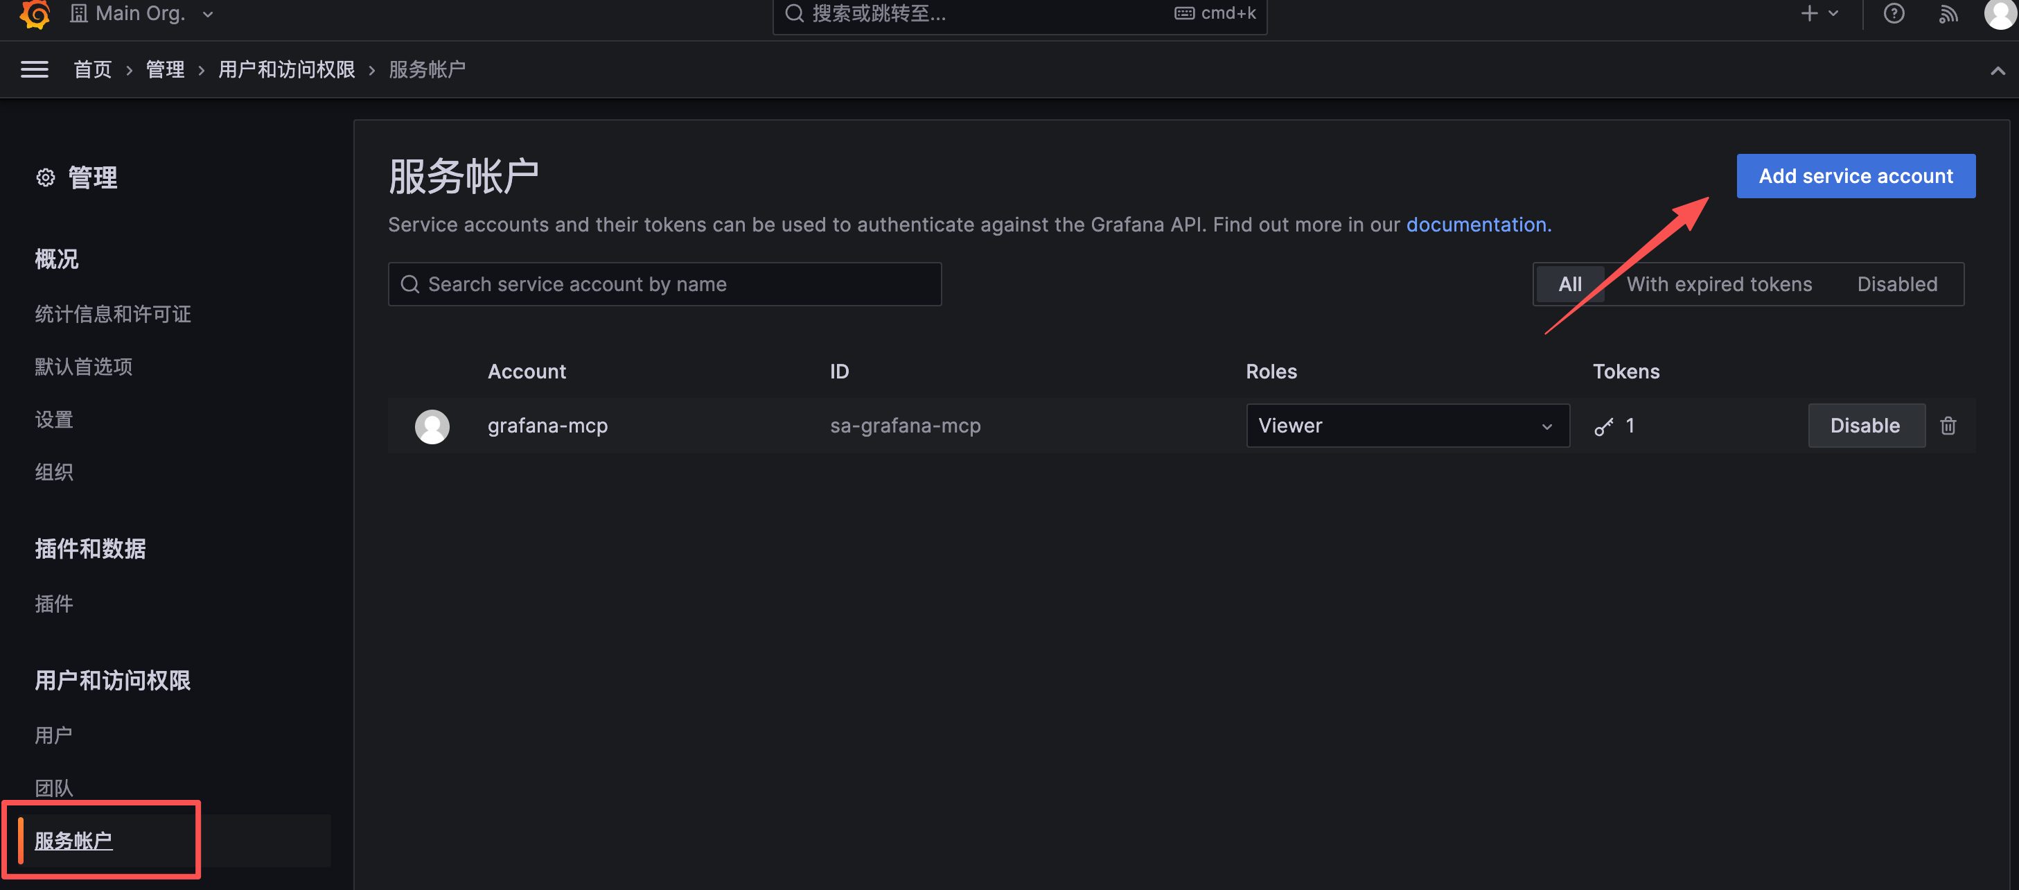The width and height of the screenshot is (2019, 890).
Task: Click the Account column header
Action: pos(527,372)
